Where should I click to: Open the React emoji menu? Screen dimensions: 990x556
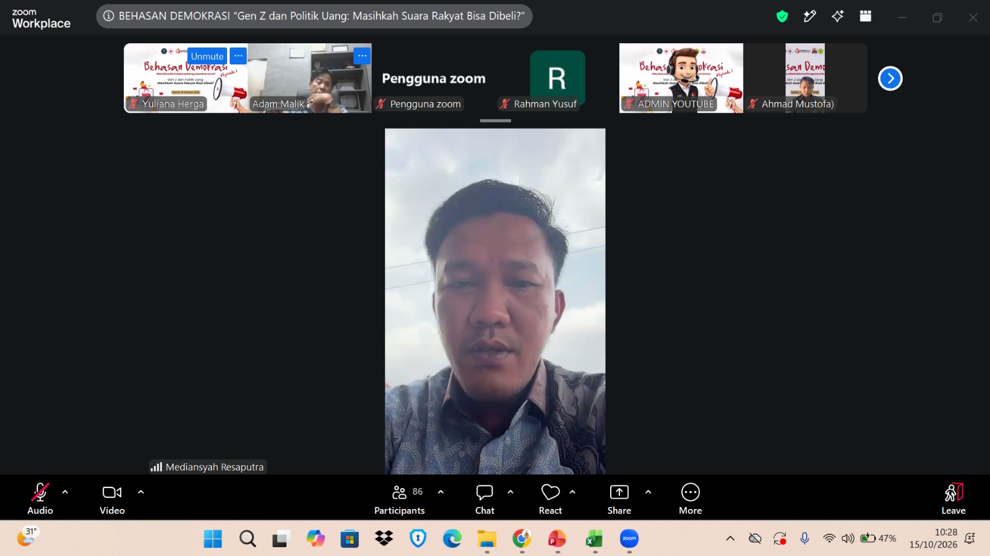click(x=550, y=498)
